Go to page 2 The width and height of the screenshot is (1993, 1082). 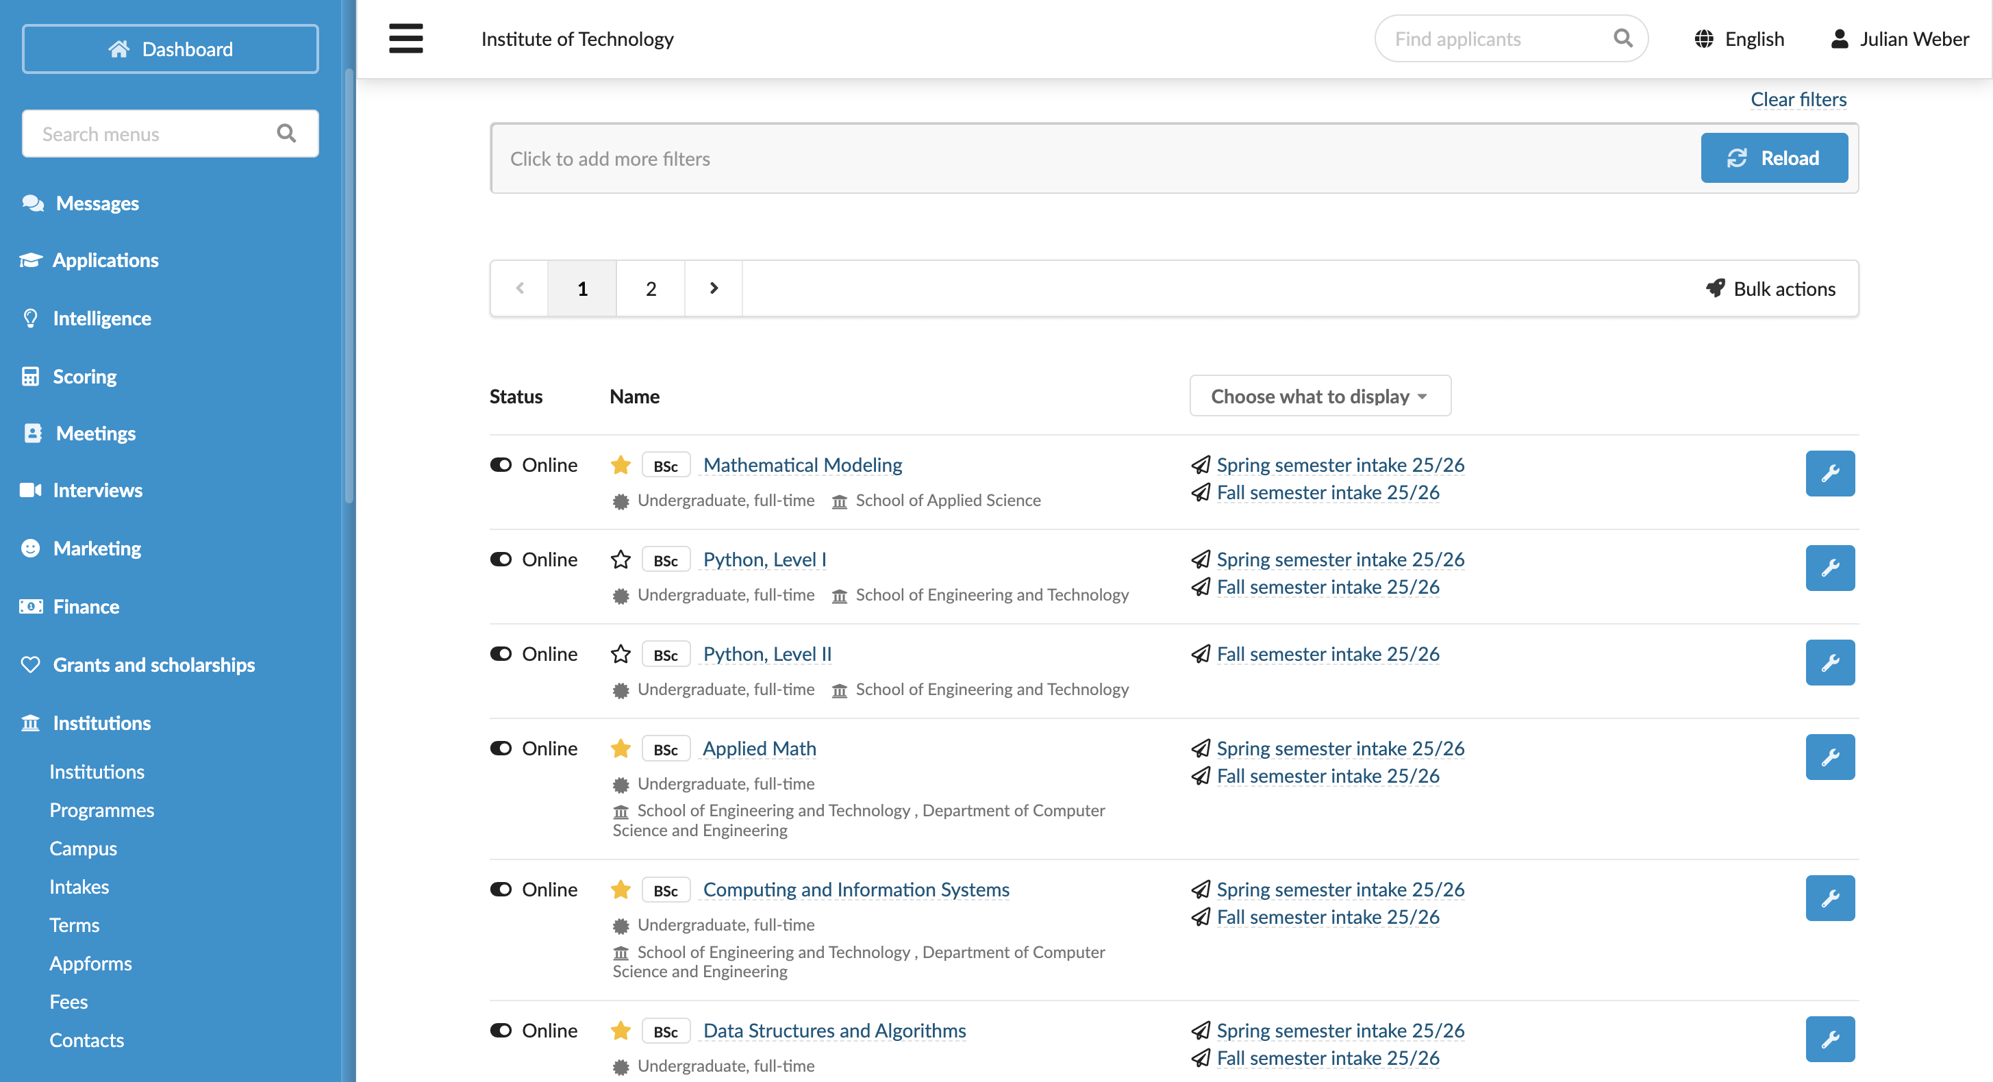pyautogui.click(x=651, y=288)
